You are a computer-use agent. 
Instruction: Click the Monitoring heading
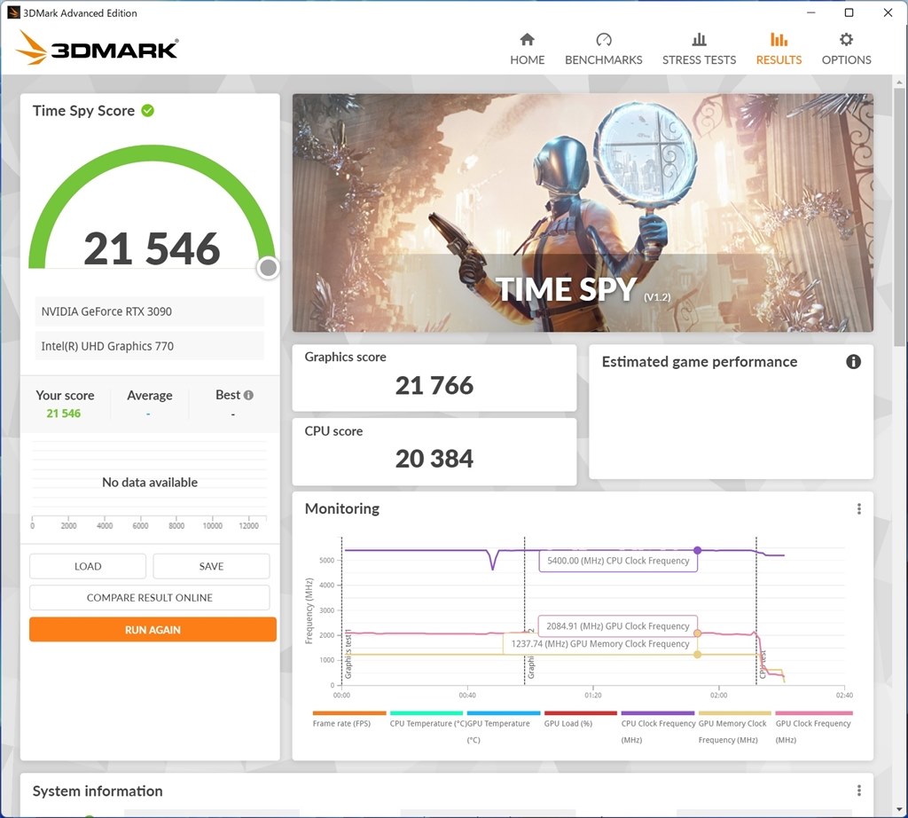click(342, 508)
